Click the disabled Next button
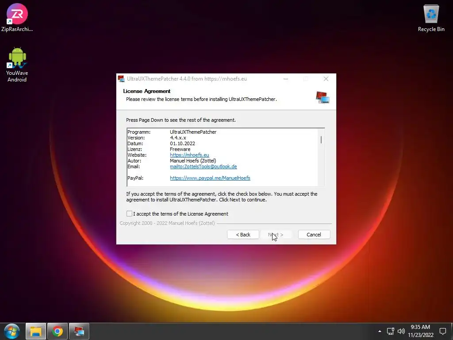This screenshot has width=453, height=340. (x=276, y=235)
